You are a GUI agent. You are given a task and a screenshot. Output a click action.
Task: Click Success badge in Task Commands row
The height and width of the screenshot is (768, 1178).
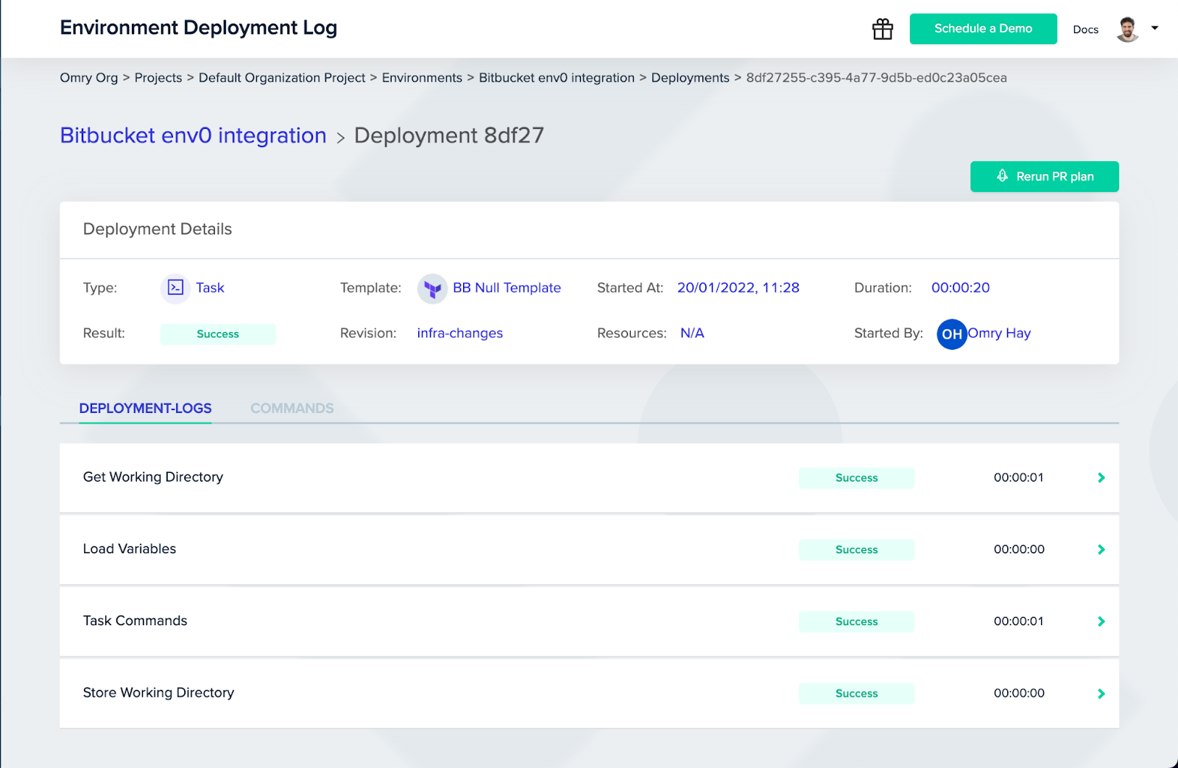click(x=856, y=621)
